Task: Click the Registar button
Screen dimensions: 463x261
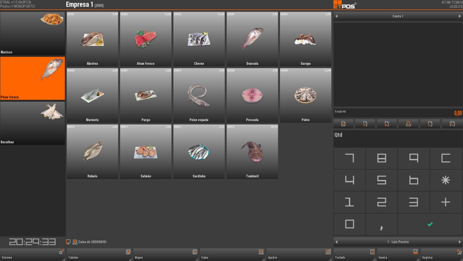Action: [x=442, y=255]
